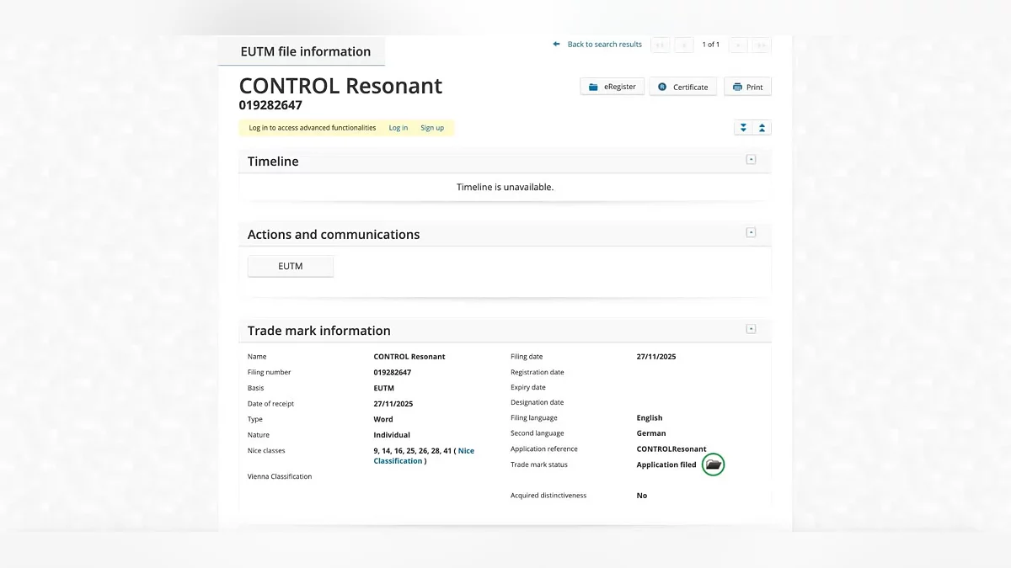Collapse the Trade mark information section
The height and width of the screenshot is (568, 1011).
(x=751, y=329)
